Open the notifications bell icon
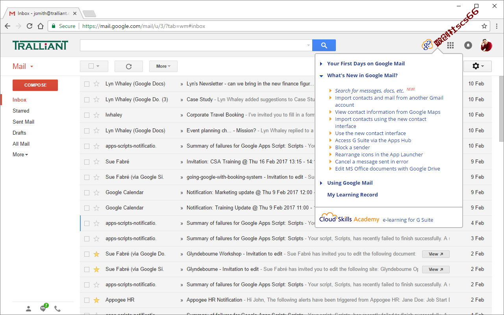 pyautogui.click(x=468, y=45)
